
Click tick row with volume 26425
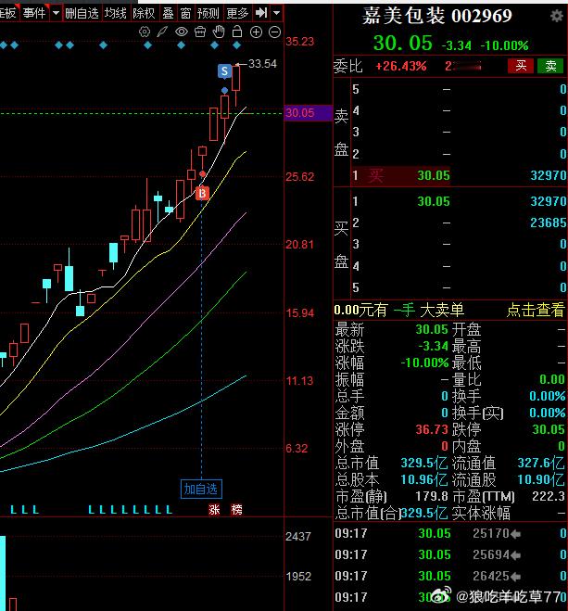450,576
